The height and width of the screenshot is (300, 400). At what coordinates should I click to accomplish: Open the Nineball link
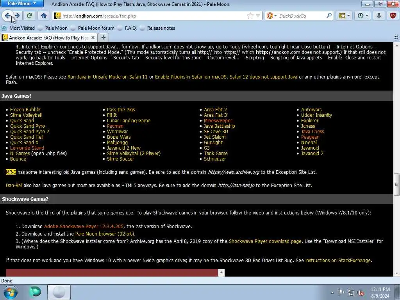(x=309, y=142)
